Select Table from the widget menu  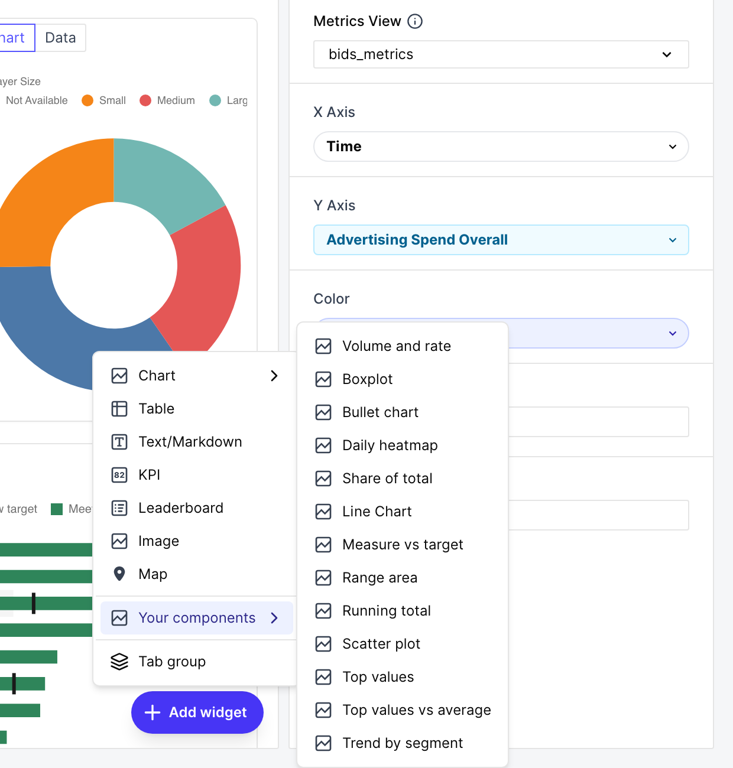[195, 409]
